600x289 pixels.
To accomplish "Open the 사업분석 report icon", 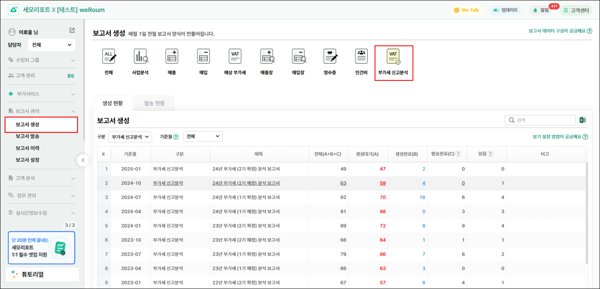I will 140,57.
